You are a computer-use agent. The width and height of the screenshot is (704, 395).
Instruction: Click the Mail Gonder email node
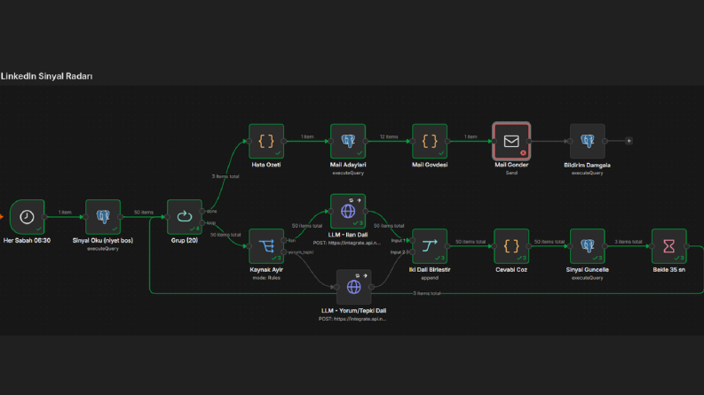(x=511, y=141)
